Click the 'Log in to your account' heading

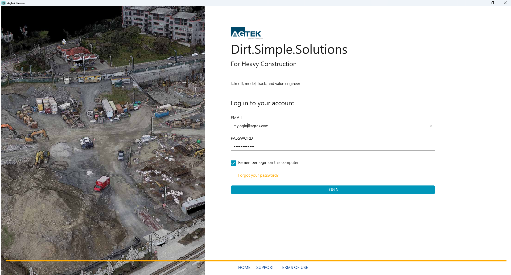[x=262, y=103]
